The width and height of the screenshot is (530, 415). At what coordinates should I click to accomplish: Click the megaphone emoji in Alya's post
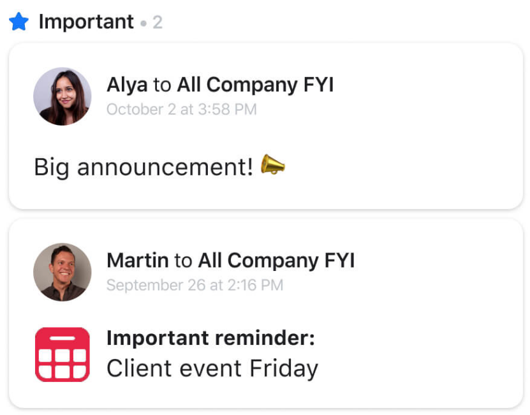[x=273, y=166]
